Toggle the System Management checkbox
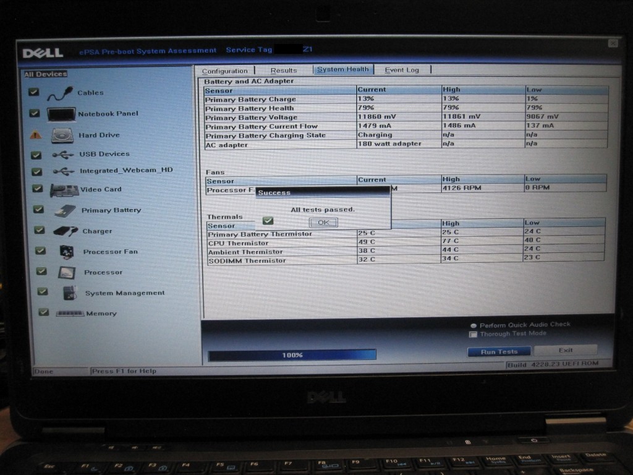This screenshot has width=633, height=475. [43, 292]
